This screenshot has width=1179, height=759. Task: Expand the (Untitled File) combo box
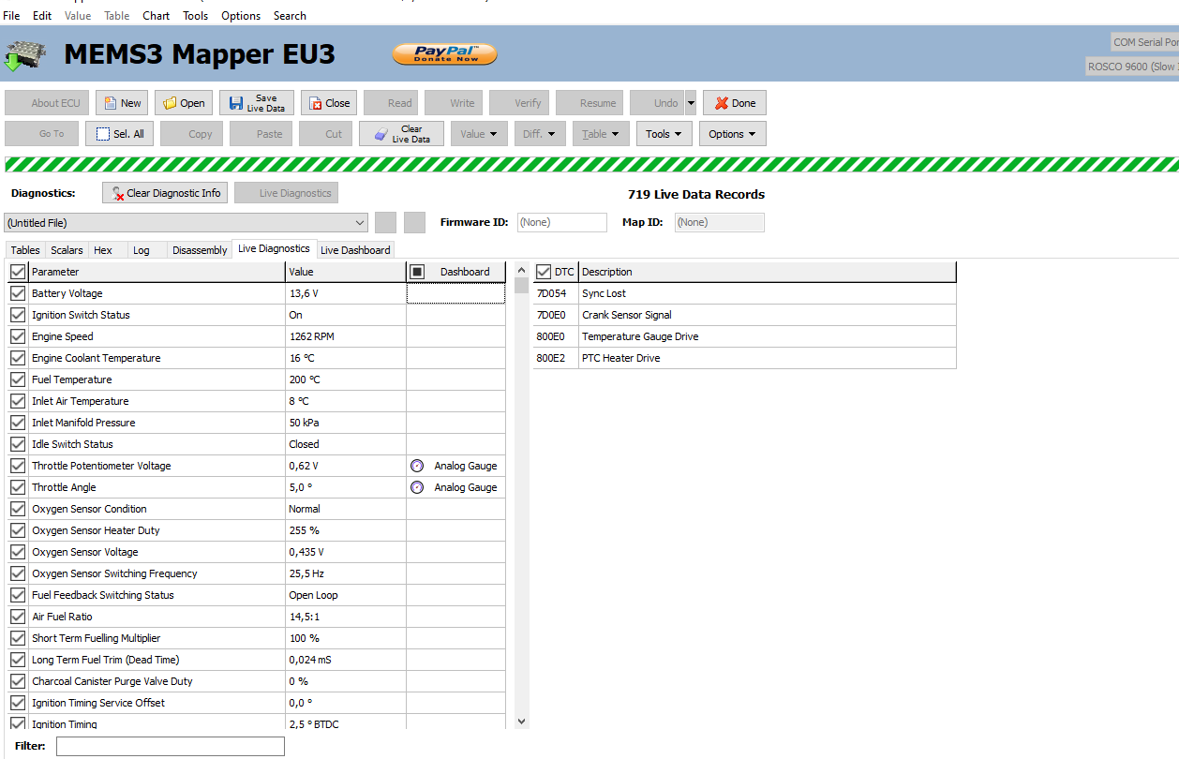point(361,223)
